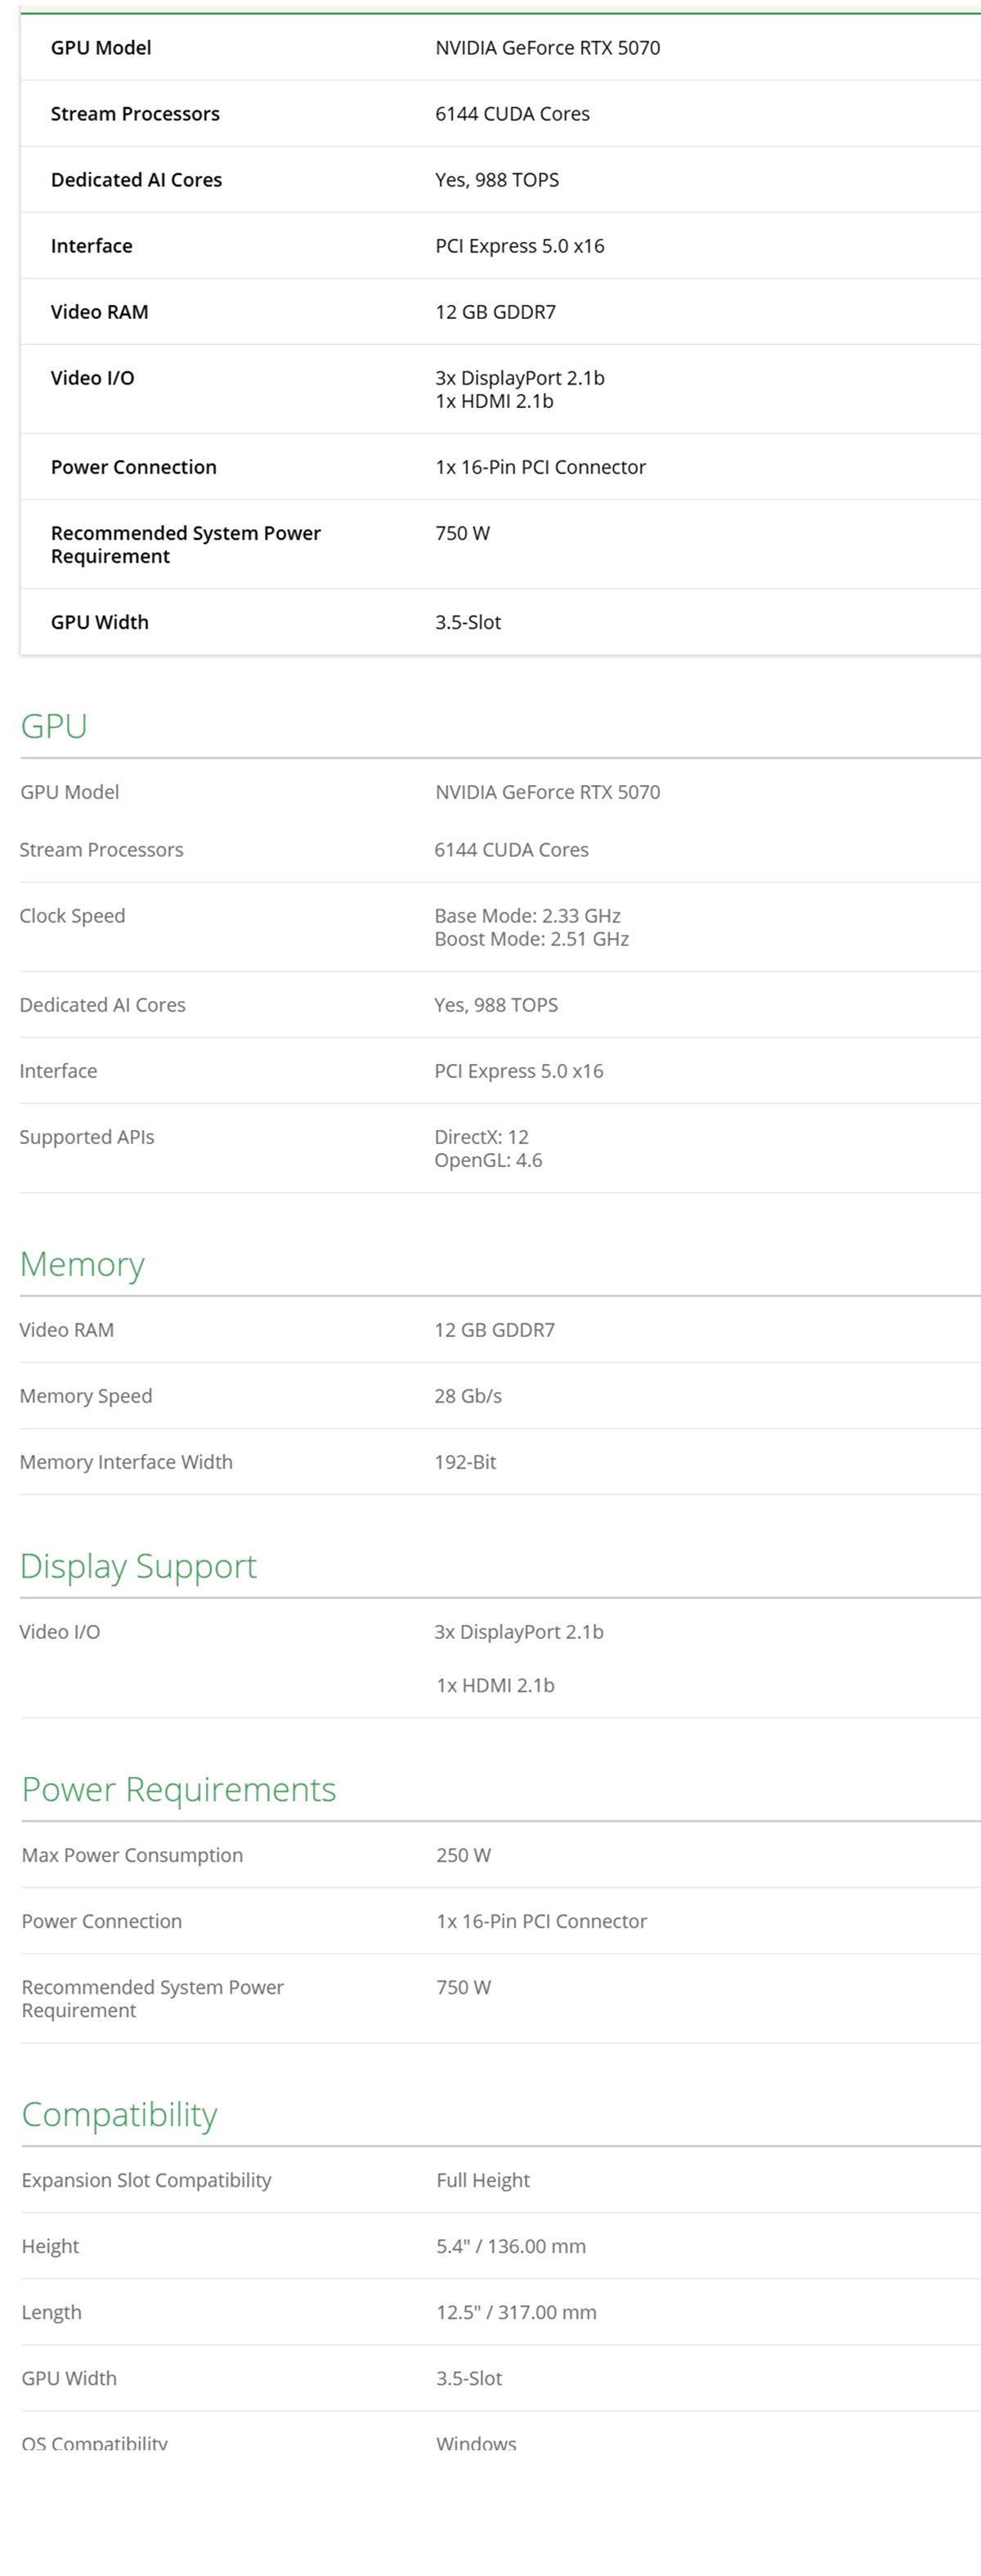981x2576 pixels.
Task: Click the Supported APIs label
Action: 87,1137
